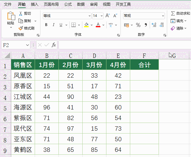This screenshot has width=191, height=157.
Task: Expand the paste options arrow
Action: [x=11, y=27]
